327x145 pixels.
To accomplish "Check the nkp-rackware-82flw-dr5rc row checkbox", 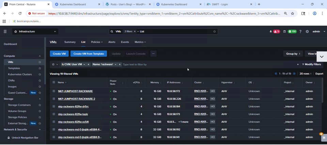I will (54, 107).
